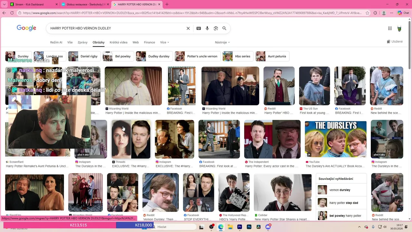412x232 pixels.
Task: Open related search vernon dursley
Action: (341, 190)
